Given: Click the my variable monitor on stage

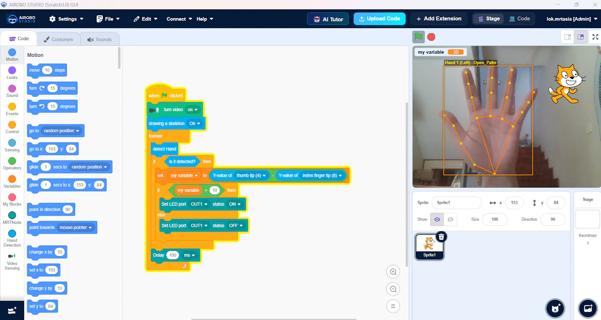Looking at the screenshot, I should click(x=440, y=52).
